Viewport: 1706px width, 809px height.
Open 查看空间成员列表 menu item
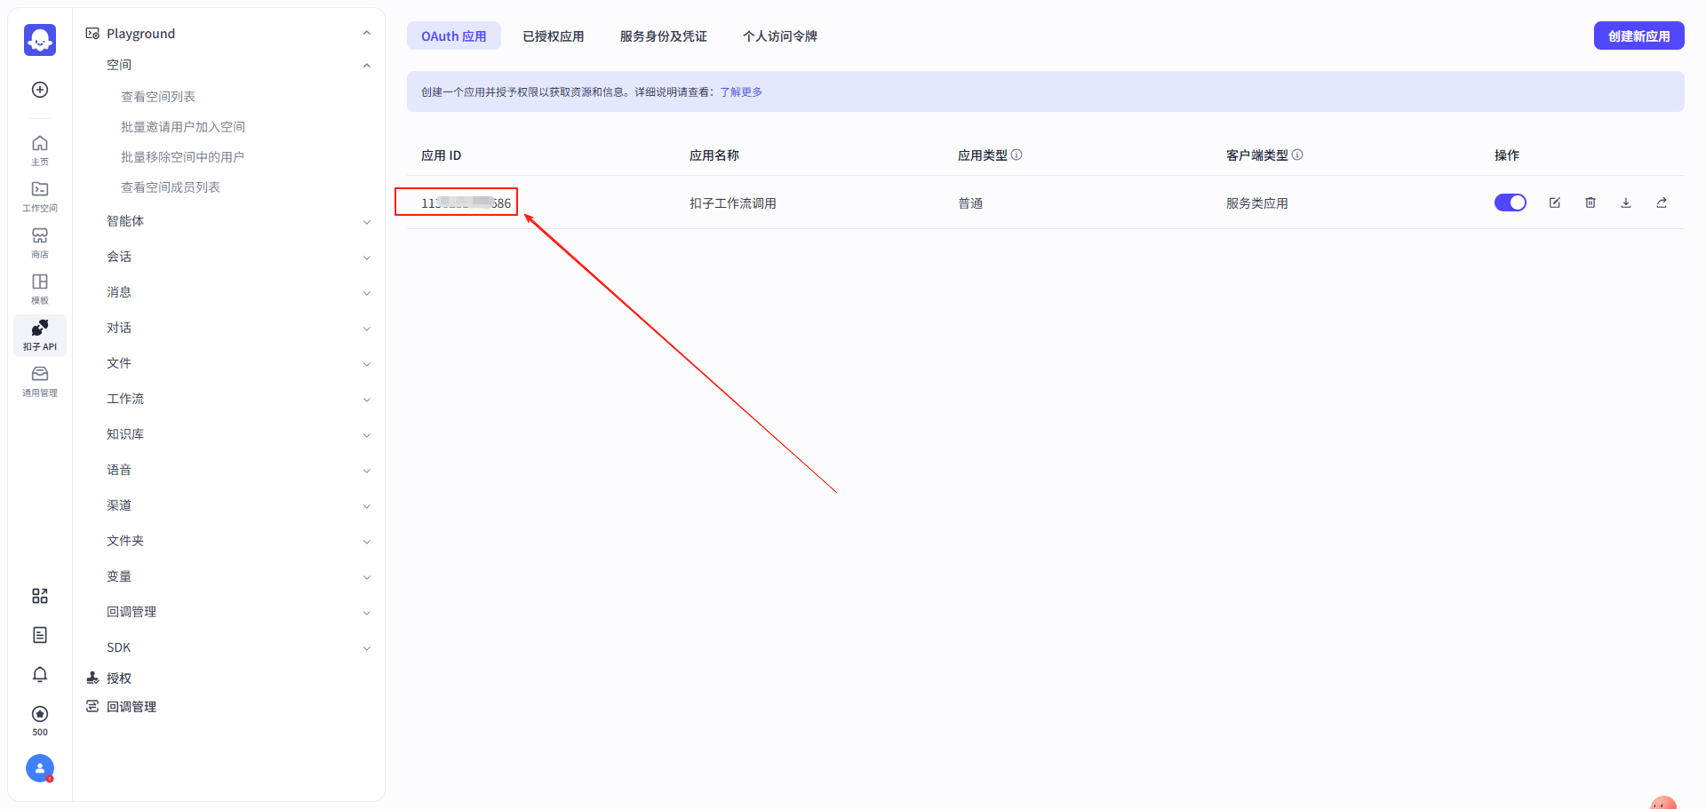point(171,186)
